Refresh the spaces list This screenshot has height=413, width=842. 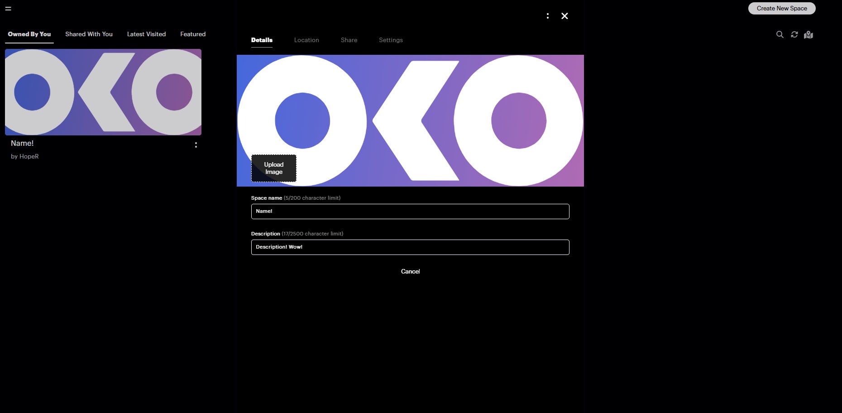(794, 34)
